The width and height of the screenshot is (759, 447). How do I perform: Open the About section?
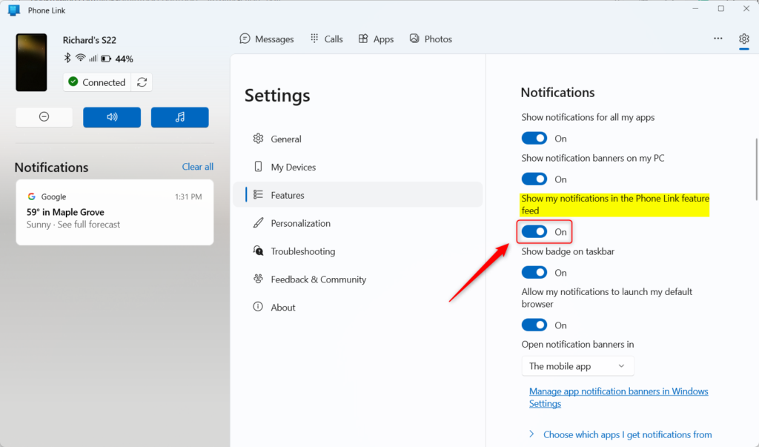[x=358, y=308]
